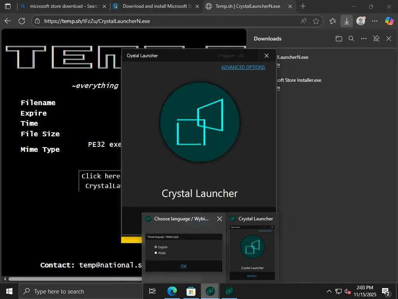Open the muted volume tray icon
The width and height of the screenshot is (398, 299).
pyautogui.click(x=347, y=291)
